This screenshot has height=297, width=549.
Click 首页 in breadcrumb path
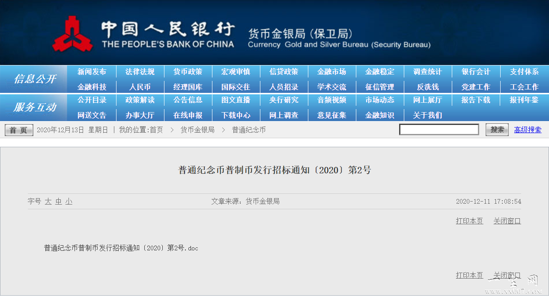tap(156, 130)
